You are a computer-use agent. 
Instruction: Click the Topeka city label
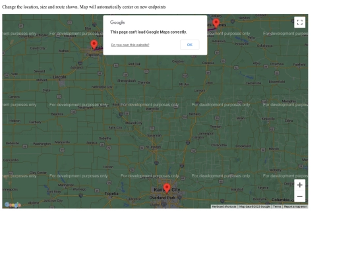(111, 194)
